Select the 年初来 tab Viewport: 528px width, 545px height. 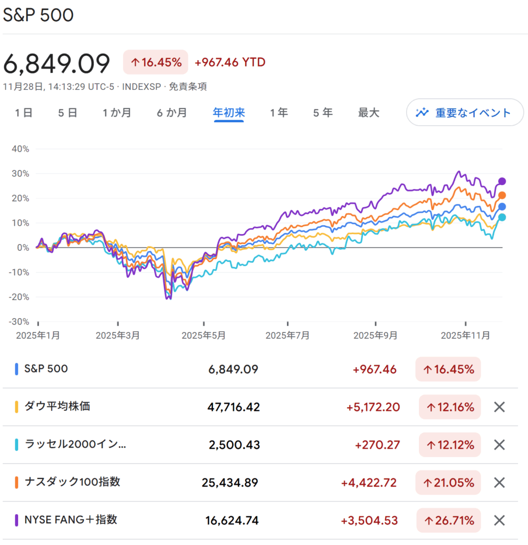229,113
